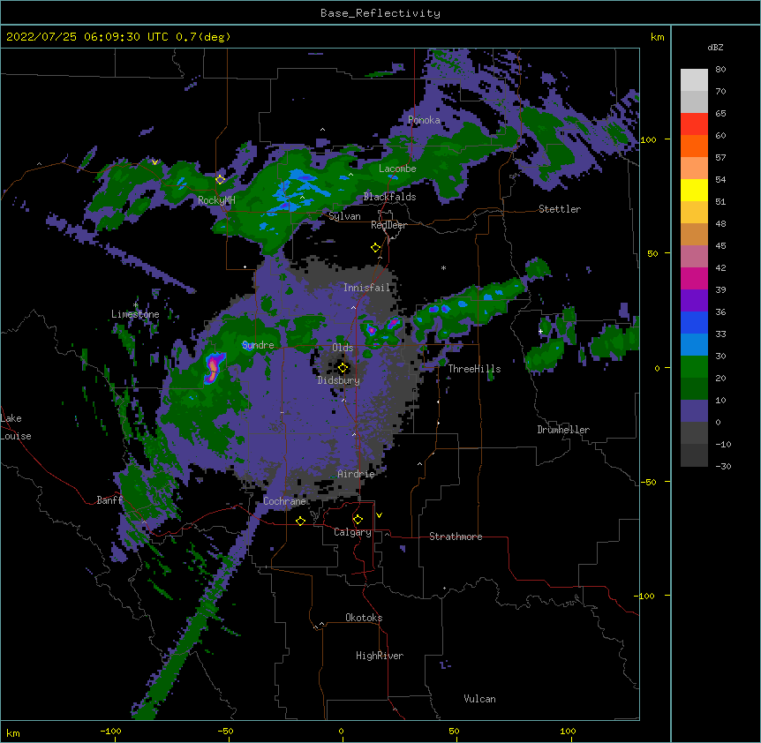
Task: Click the 80 value in the dBZ legend
Action: point(720,70)
